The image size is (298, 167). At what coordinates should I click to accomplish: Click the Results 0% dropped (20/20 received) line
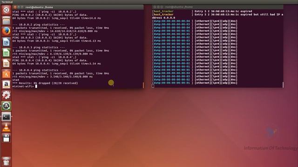coord(45,83)
